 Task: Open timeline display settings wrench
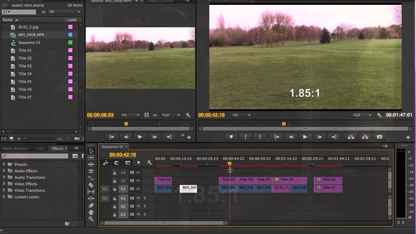[x=149, y=163]
